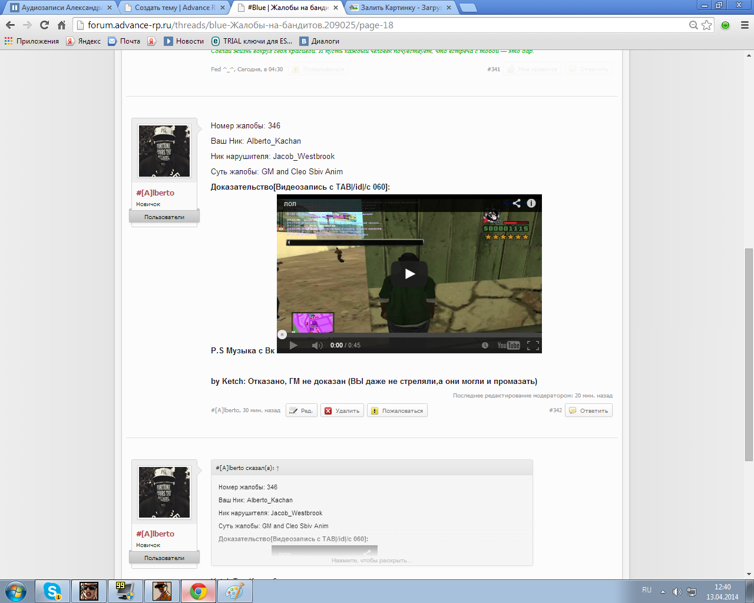This screenshot has width=754, height=603.
Task: Expand the collapsed quote via Нажмите, чтобы раскрыть
Action: [x=372, y=560]
